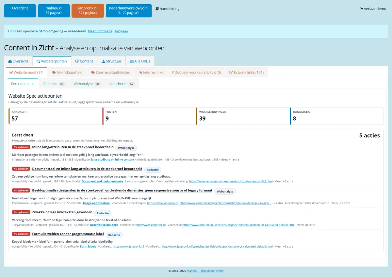This screenshot has width=392, height=277.
Task: Click the tag icon on the AI-vindbaarheid tab
Action: pyautogui.click(x=54, y=73)
